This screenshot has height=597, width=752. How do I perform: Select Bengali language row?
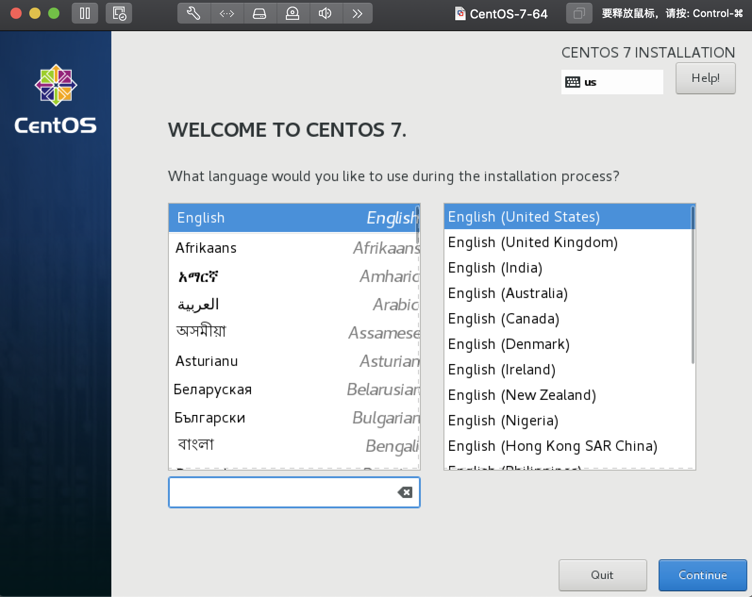294,446
